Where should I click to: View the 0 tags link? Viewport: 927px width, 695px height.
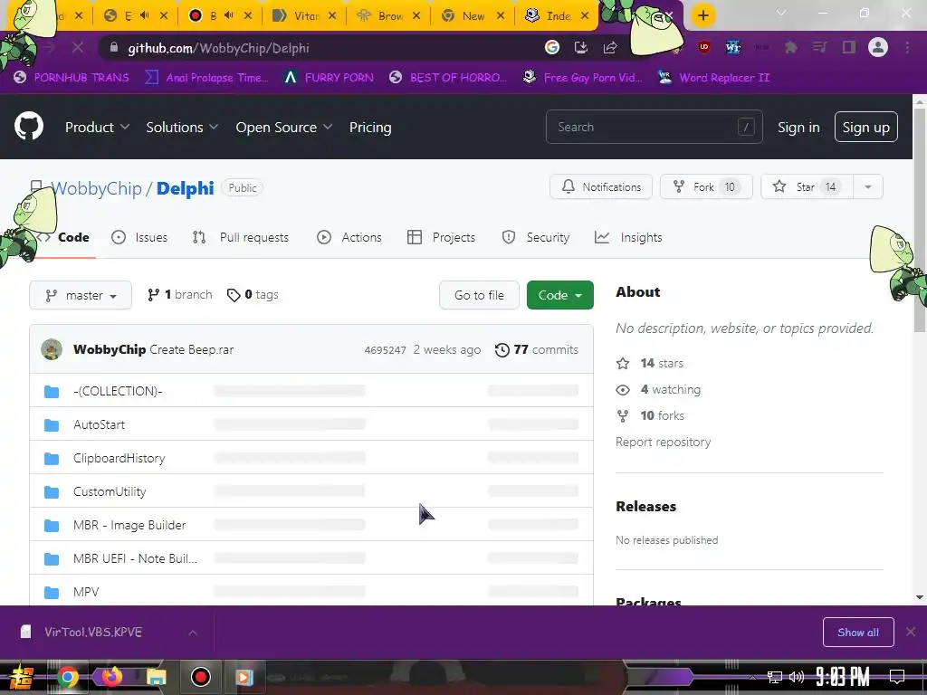pos(253,294)
